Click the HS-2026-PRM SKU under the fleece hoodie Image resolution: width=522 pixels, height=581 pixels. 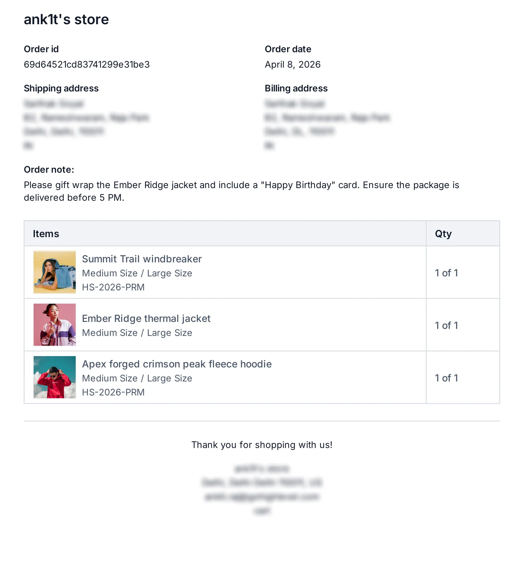coord(113,392)
